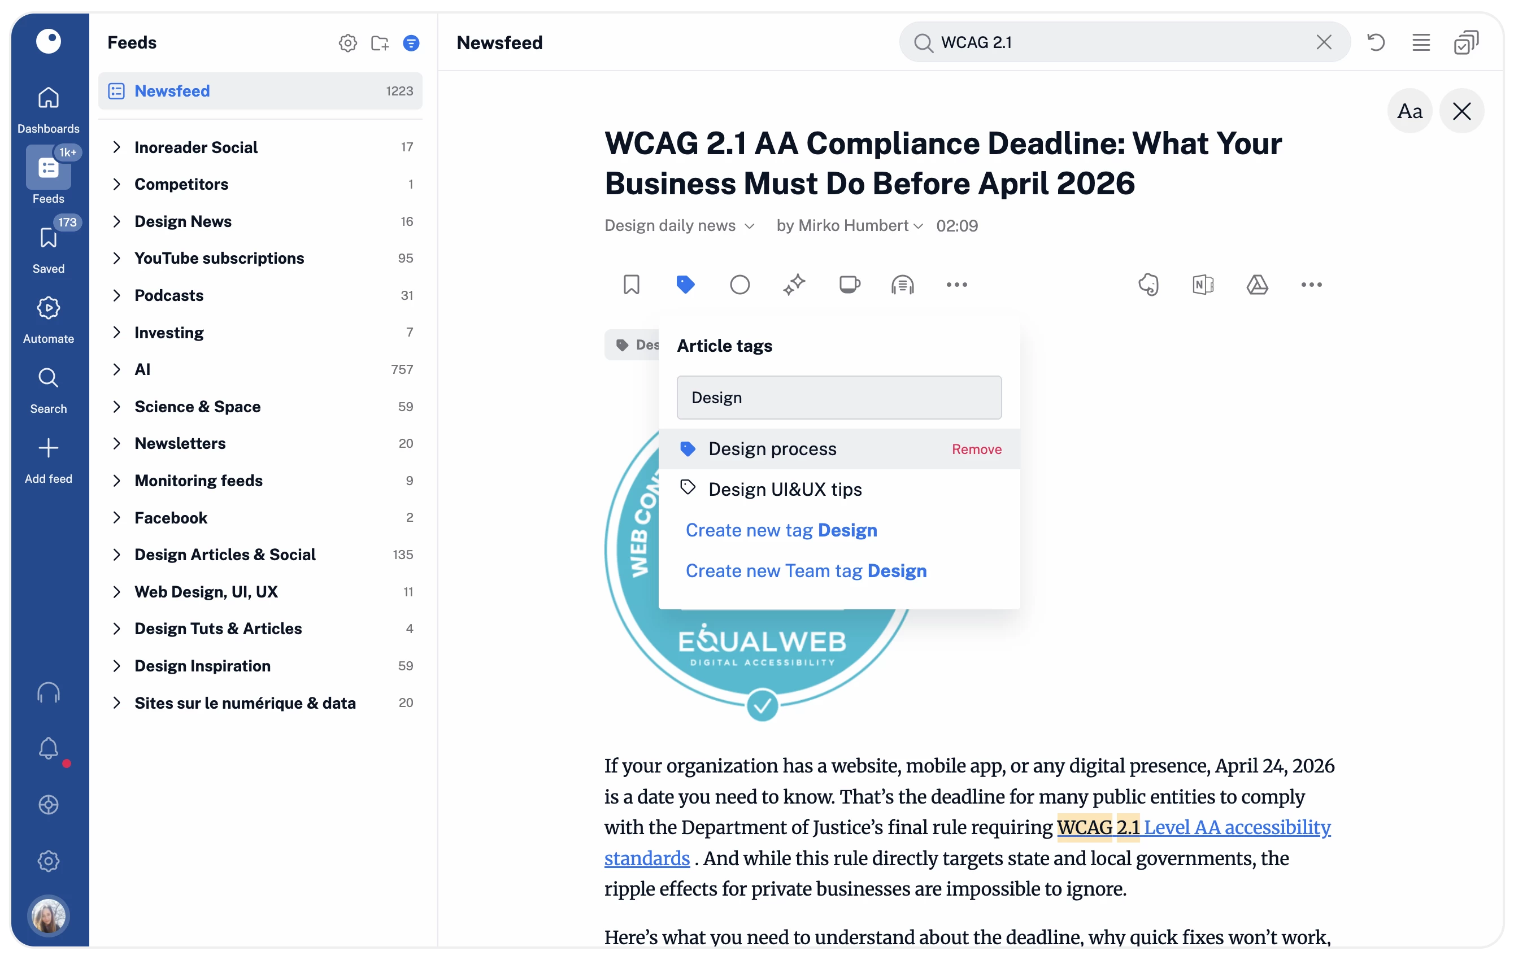This screenshot has width=1514, height=960.
Task: Send article to Evernote icon
Action: click(x=1148, y=285)
